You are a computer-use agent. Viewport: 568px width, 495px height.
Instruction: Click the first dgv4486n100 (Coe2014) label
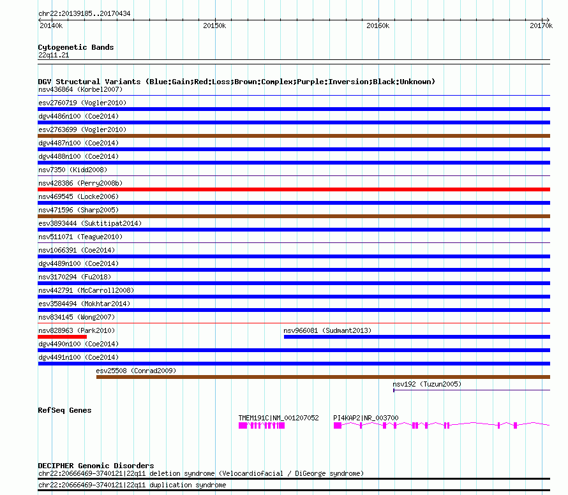[78, 116]
